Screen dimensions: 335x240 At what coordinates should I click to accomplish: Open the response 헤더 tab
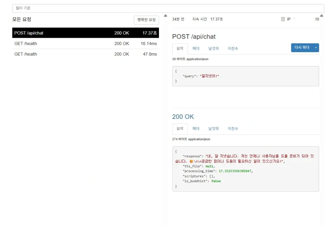[196, 129]
